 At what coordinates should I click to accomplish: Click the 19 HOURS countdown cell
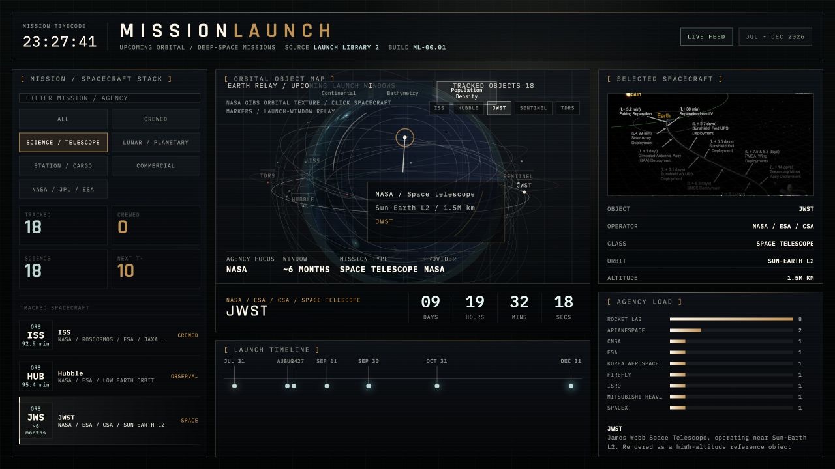click(x=475, y=307)
